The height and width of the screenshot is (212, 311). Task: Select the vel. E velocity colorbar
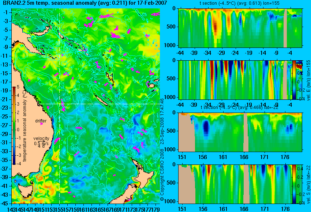pyautogui.click(x=294, y=80)
